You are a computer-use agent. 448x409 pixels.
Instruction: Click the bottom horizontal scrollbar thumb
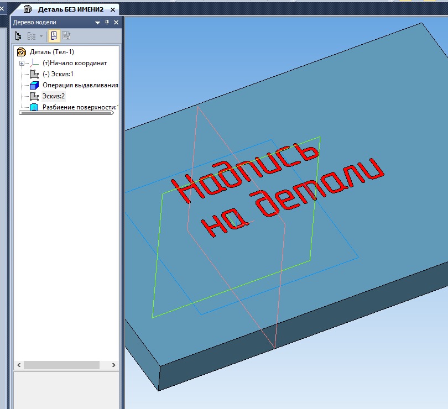click(x=61, y=365)
